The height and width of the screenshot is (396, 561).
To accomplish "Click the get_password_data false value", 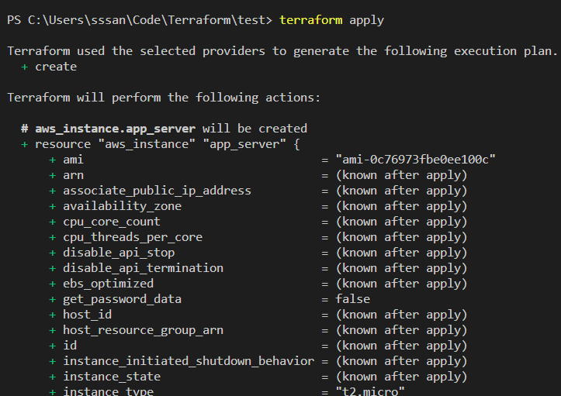I will pyautogui.click(x=353, y=299).
